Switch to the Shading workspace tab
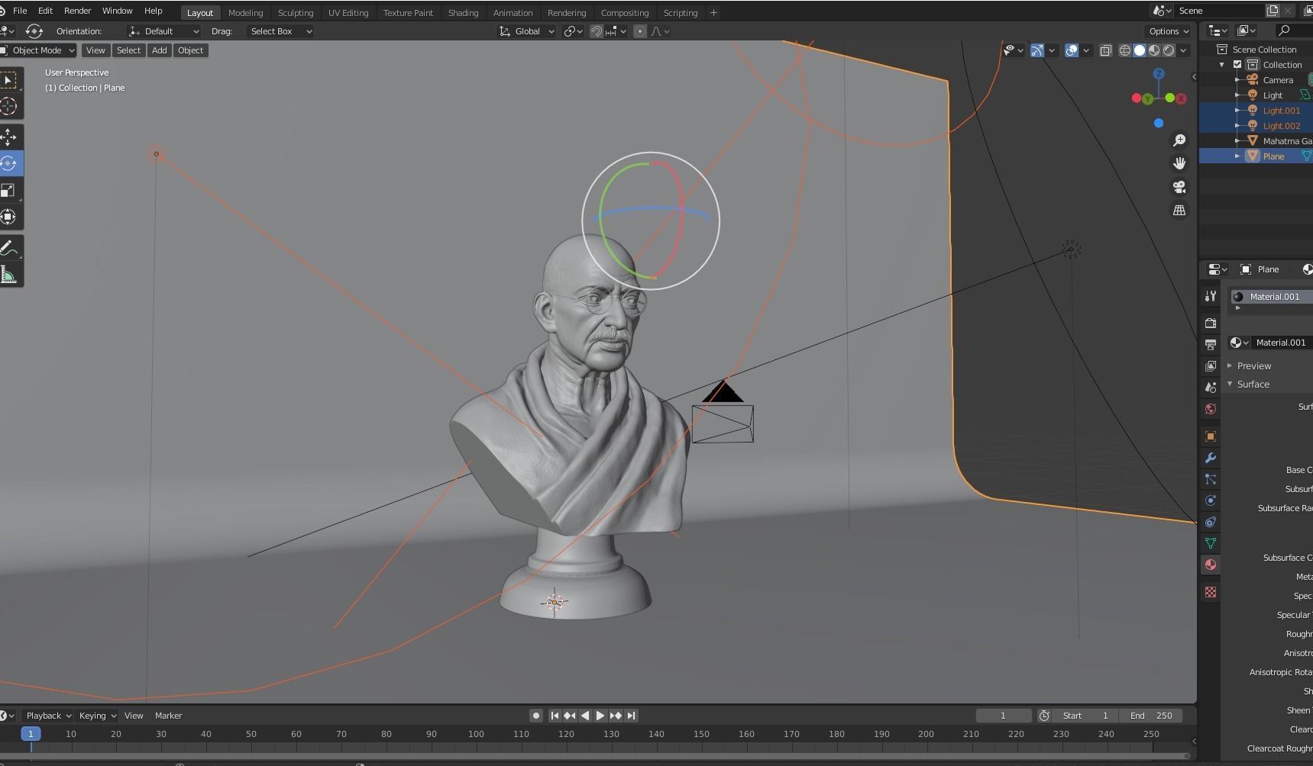The width and height of the screenshot is (1313, 766). 463,13
